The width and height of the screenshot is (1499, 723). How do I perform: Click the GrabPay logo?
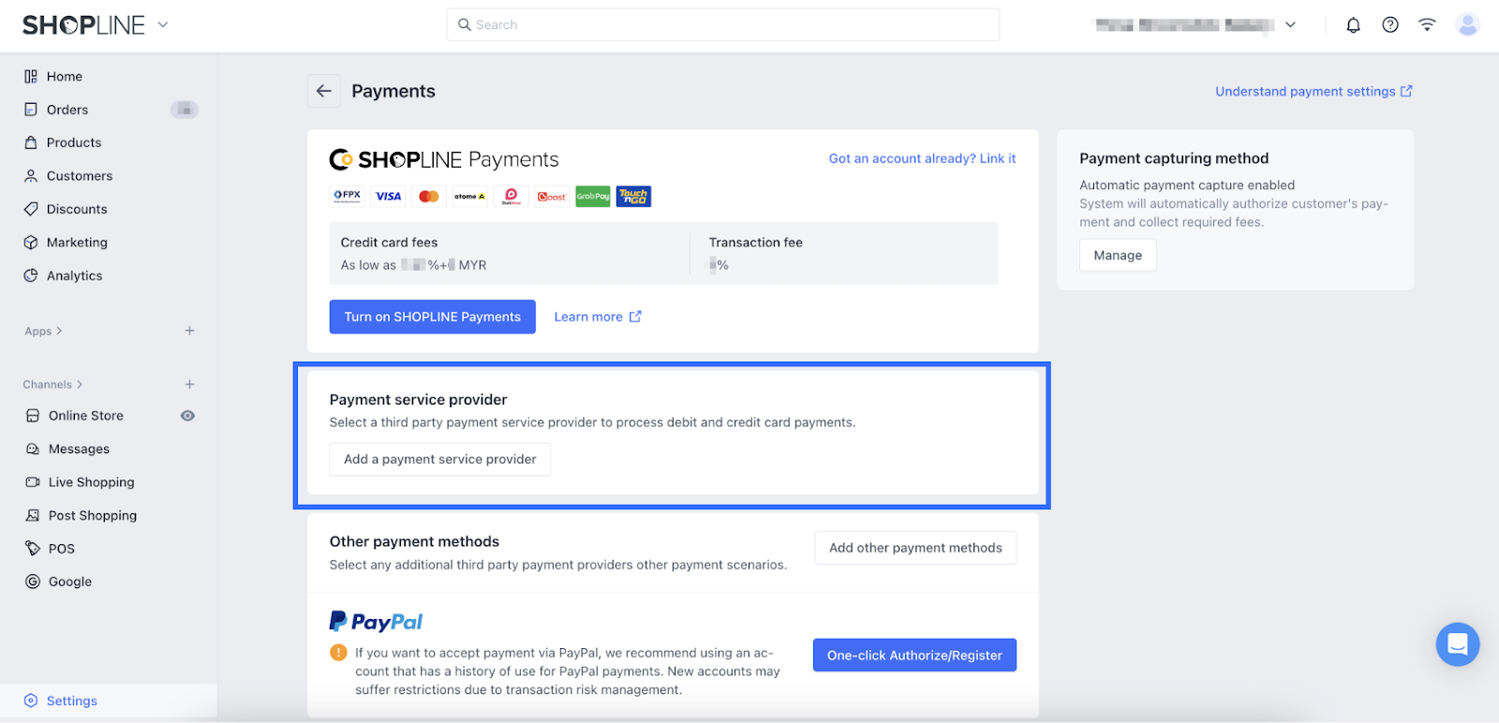pyautogui.click(x=593, y=197)
